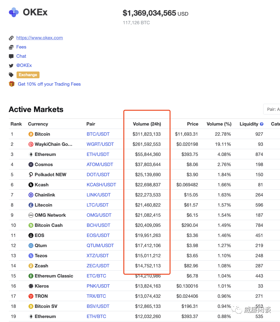
Task: Open the XTZ/USDT pair link
Action: [98, 256]
